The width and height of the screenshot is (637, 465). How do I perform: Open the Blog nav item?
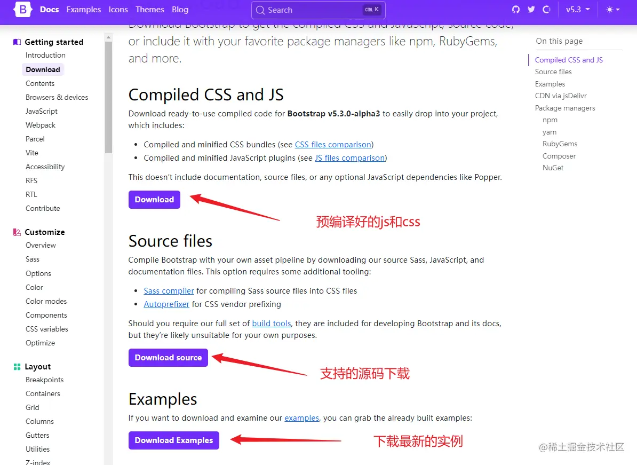180,10
